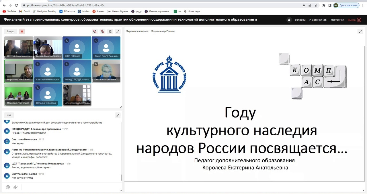Toggle the crossed-out microphone button

point(102,31)
